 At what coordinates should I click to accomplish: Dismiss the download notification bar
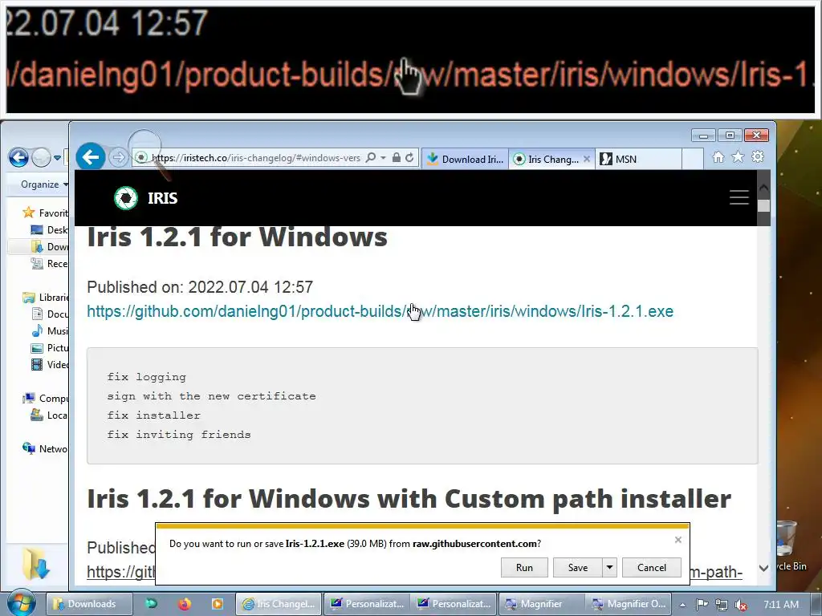pyautogui.click(x=678, y=540)
